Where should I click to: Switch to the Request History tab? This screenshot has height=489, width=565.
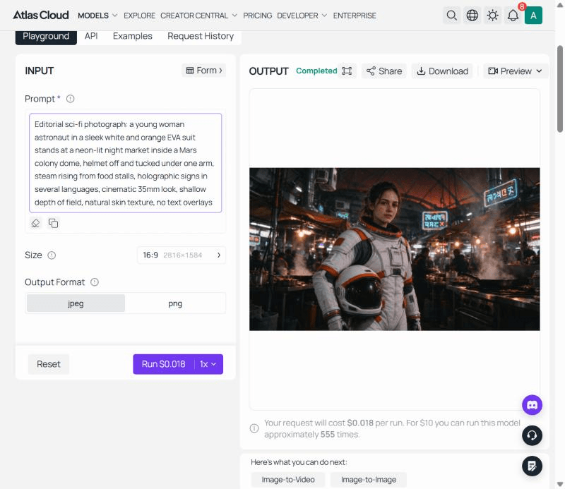(x=201, y=36)
